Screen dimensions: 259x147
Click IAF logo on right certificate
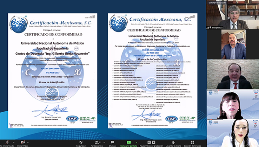pos(172,119)
